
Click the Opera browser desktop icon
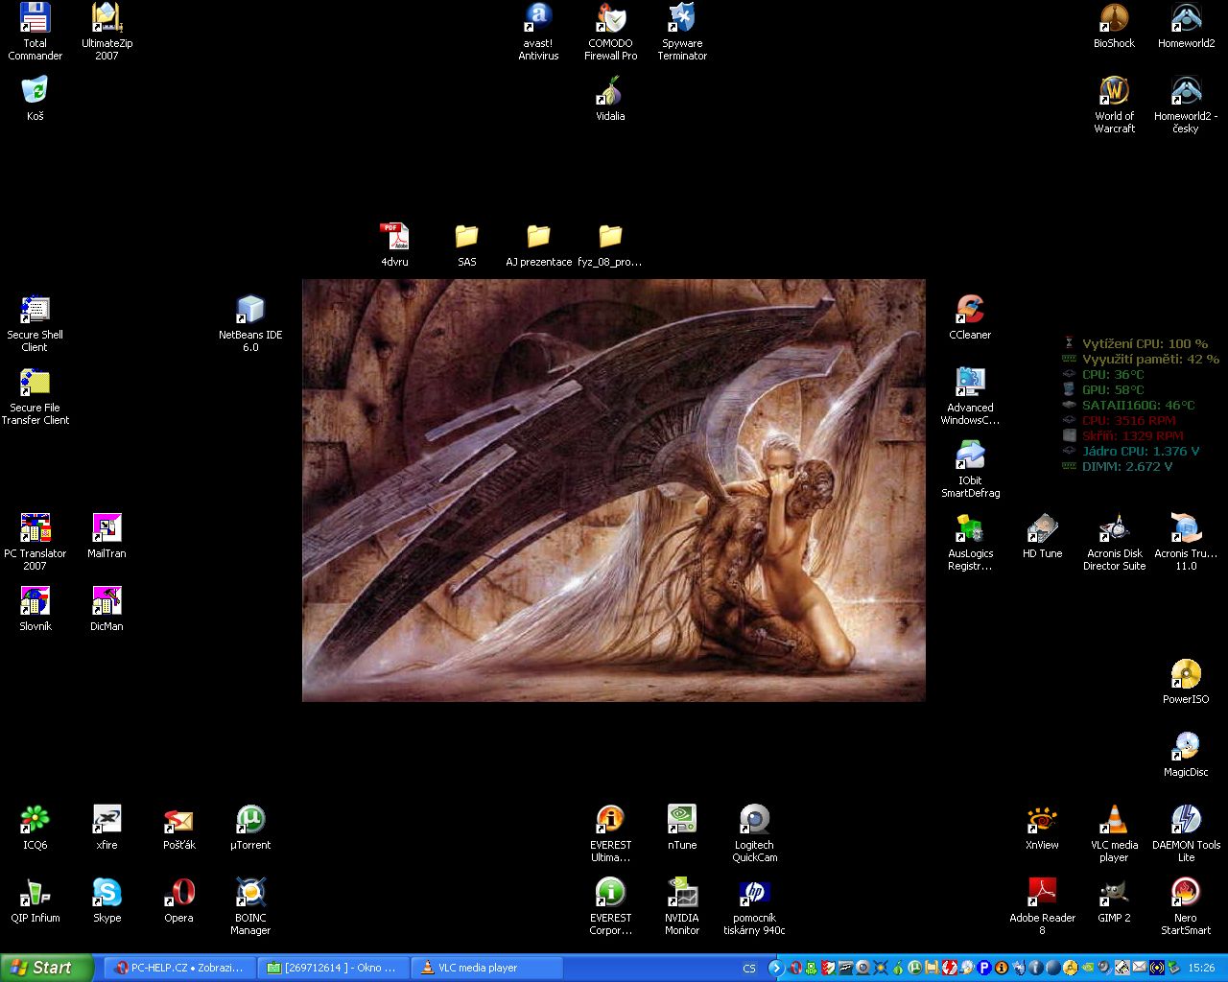click(179, 894)
